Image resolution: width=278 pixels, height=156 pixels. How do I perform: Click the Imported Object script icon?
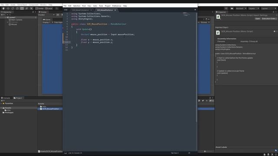click(218, 32)
